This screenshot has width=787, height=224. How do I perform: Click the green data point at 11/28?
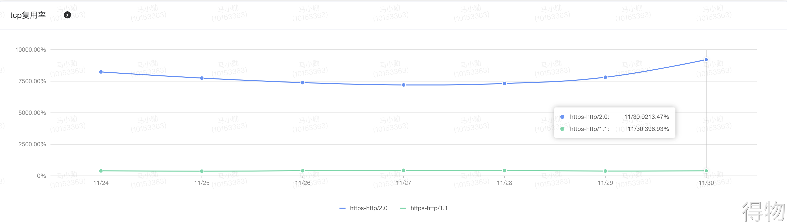(x=504, y=171)
